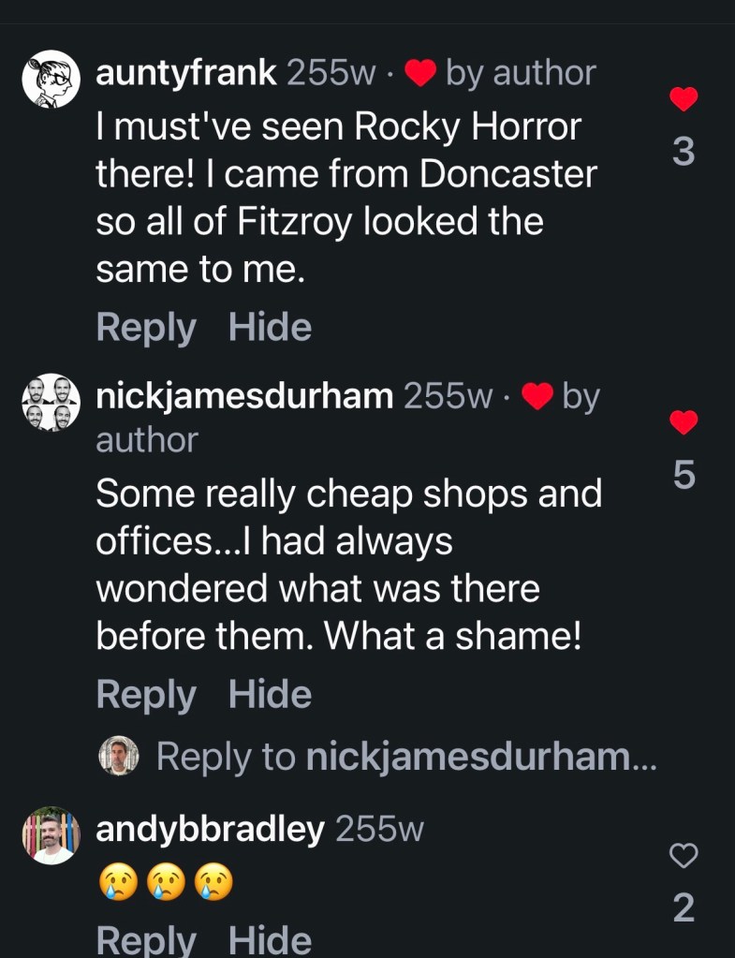
Task: View the 2 likes on andybbradley's comment
Action: coord(684,907)
